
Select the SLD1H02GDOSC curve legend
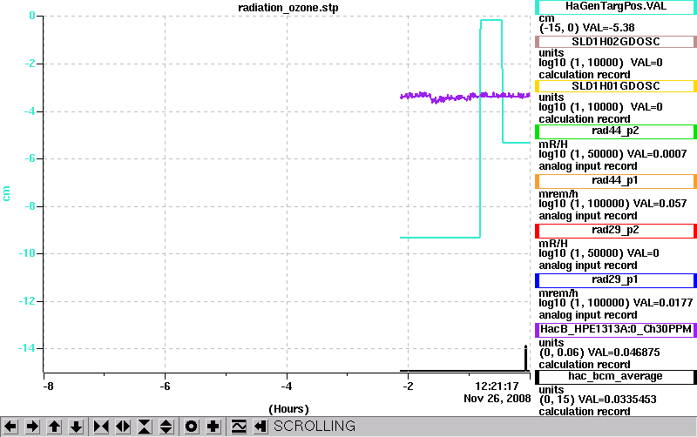click(x=616, y=42)
